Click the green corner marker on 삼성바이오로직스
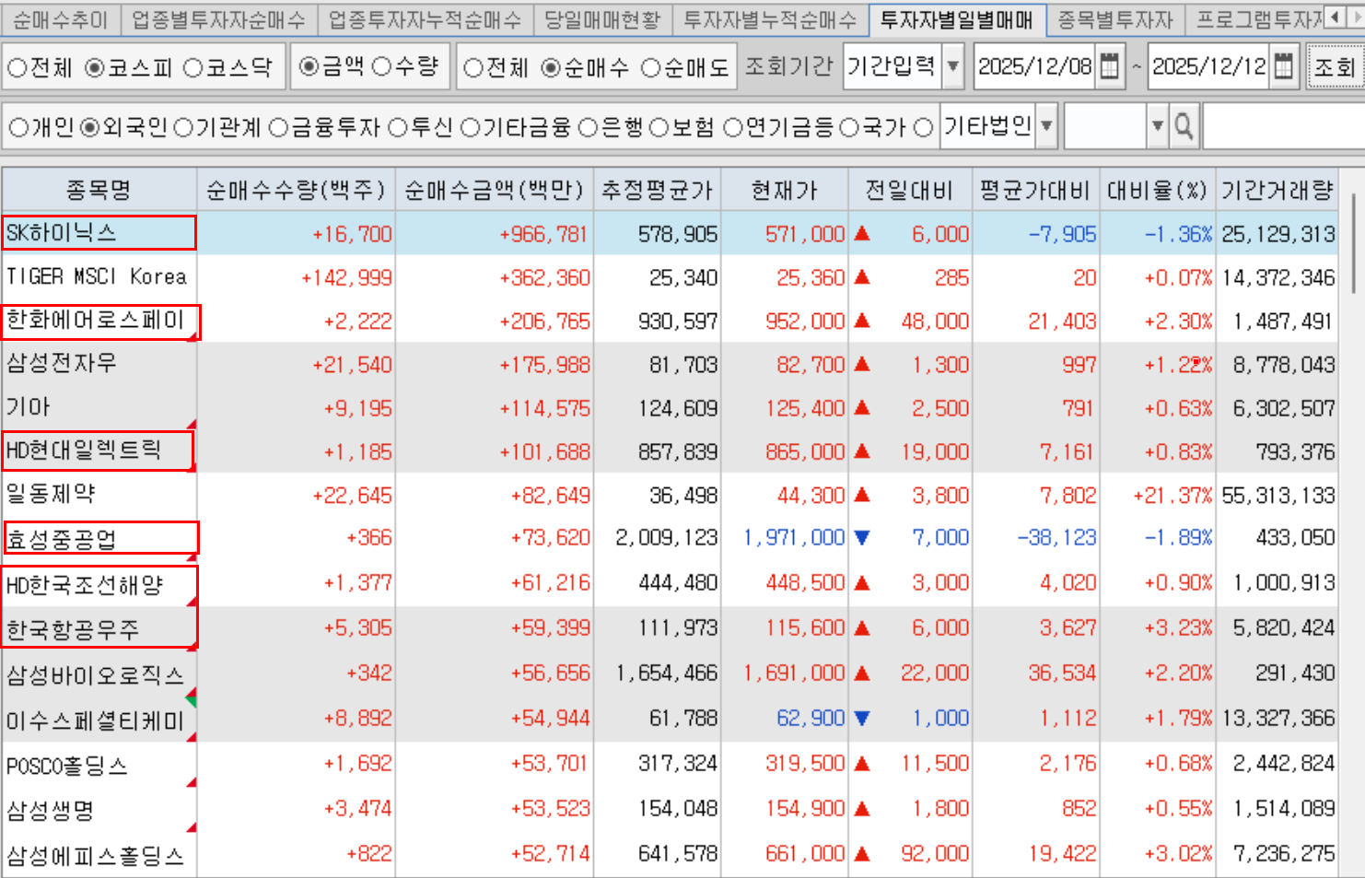This screenshot has height=878, width=1365. click(191, 697)
